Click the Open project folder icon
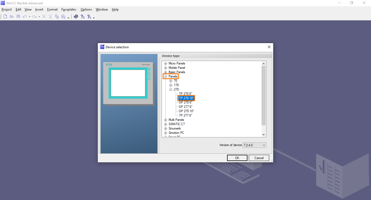Screen dimensions: 371x200 (12, 17)
